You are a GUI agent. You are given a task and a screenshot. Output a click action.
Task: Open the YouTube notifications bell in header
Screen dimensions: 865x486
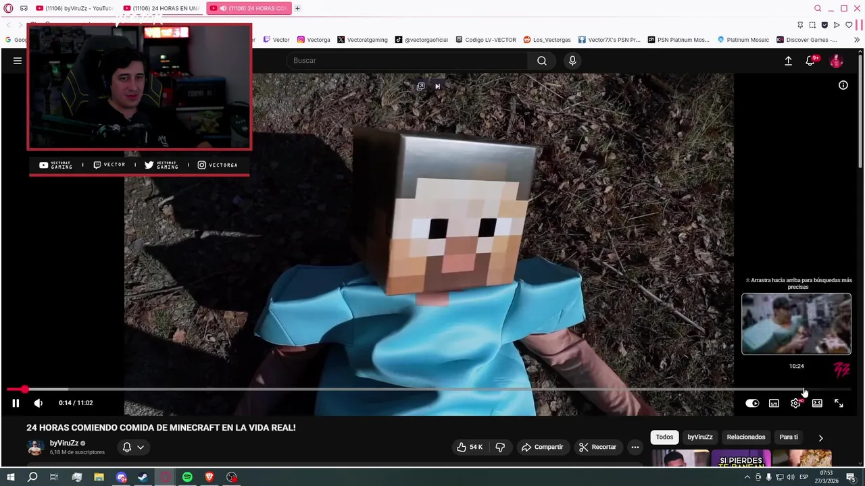(x=810, y=61)
